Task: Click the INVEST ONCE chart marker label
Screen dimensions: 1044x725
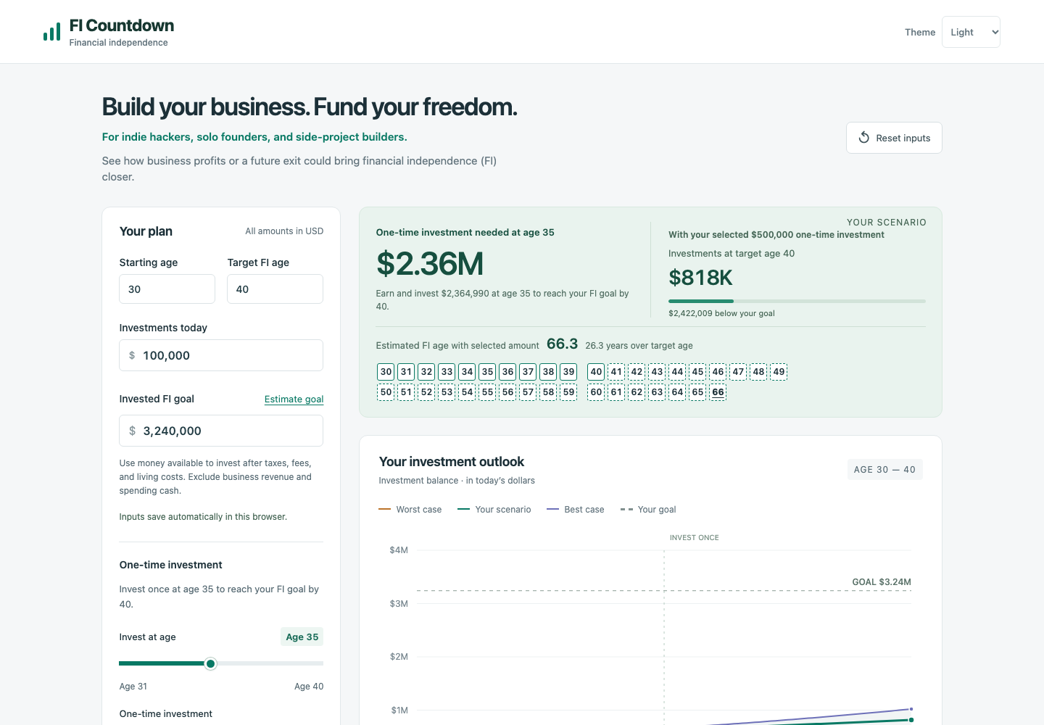Action: [695, 538]
